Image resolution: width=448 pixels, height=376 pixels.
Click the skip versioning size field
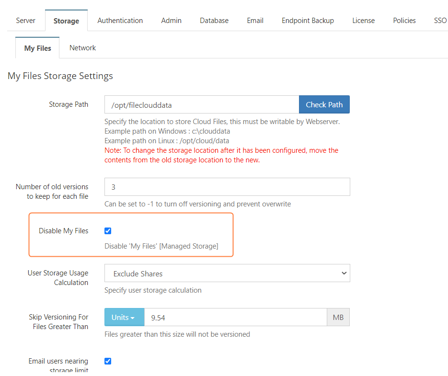pyautogui.click(x=235, y=317)
